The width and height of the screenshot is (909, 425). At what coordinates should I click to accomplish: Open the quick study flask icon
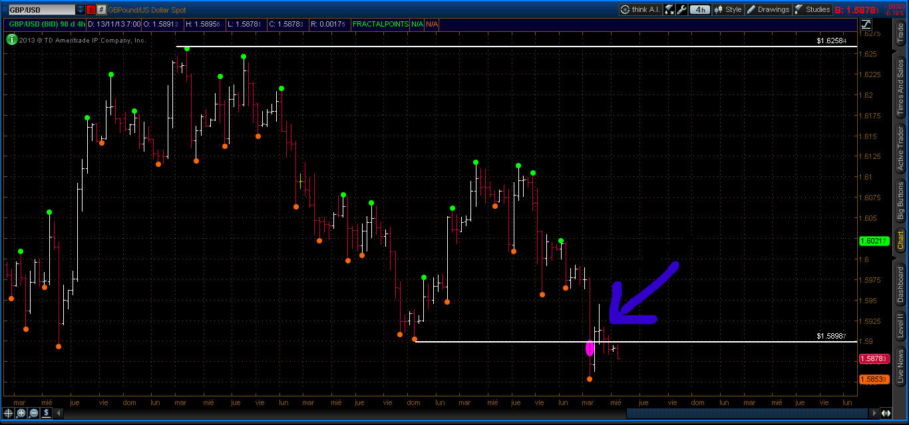click(x=669, y=9)
